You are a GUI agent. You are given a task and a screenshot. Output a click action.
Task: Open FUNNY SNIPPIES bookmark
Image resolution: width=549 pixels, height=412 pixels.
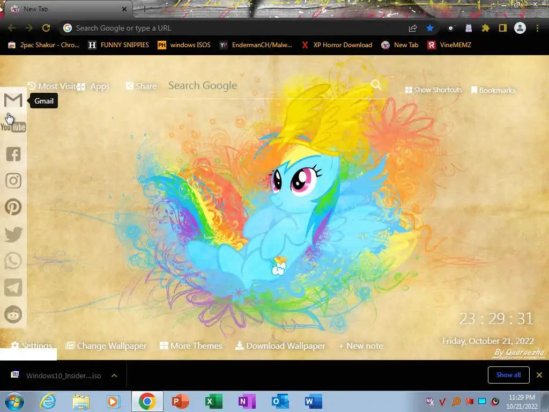[118, 45]
